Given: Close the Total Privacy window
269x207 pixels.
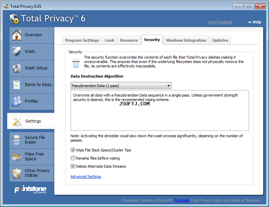Looking at the screenshot, I should click(x=260, y=6).
